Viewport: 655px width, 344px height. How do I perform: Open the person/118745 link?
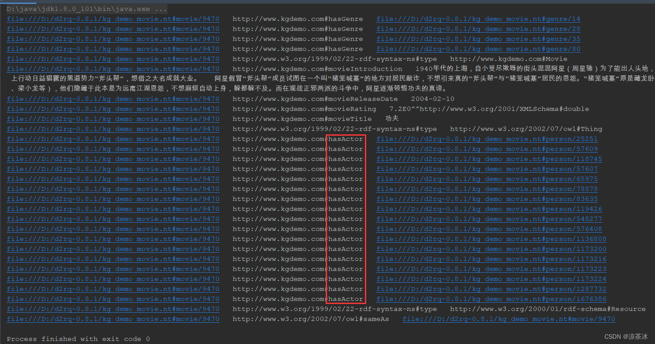click(489, 159)
